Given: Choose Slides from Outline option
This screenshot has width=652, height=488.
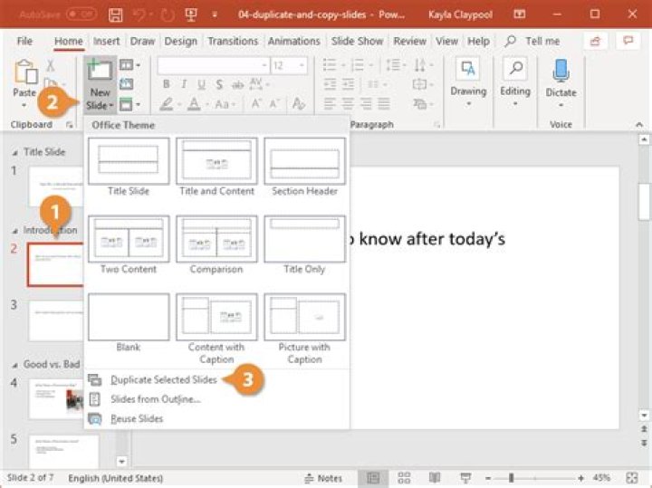Looking at the screenshot, I should tap(156, 399).
